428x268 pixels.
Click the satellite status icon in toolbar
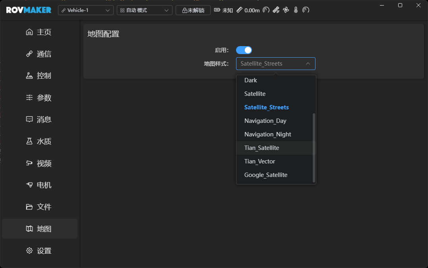[276, 10]
